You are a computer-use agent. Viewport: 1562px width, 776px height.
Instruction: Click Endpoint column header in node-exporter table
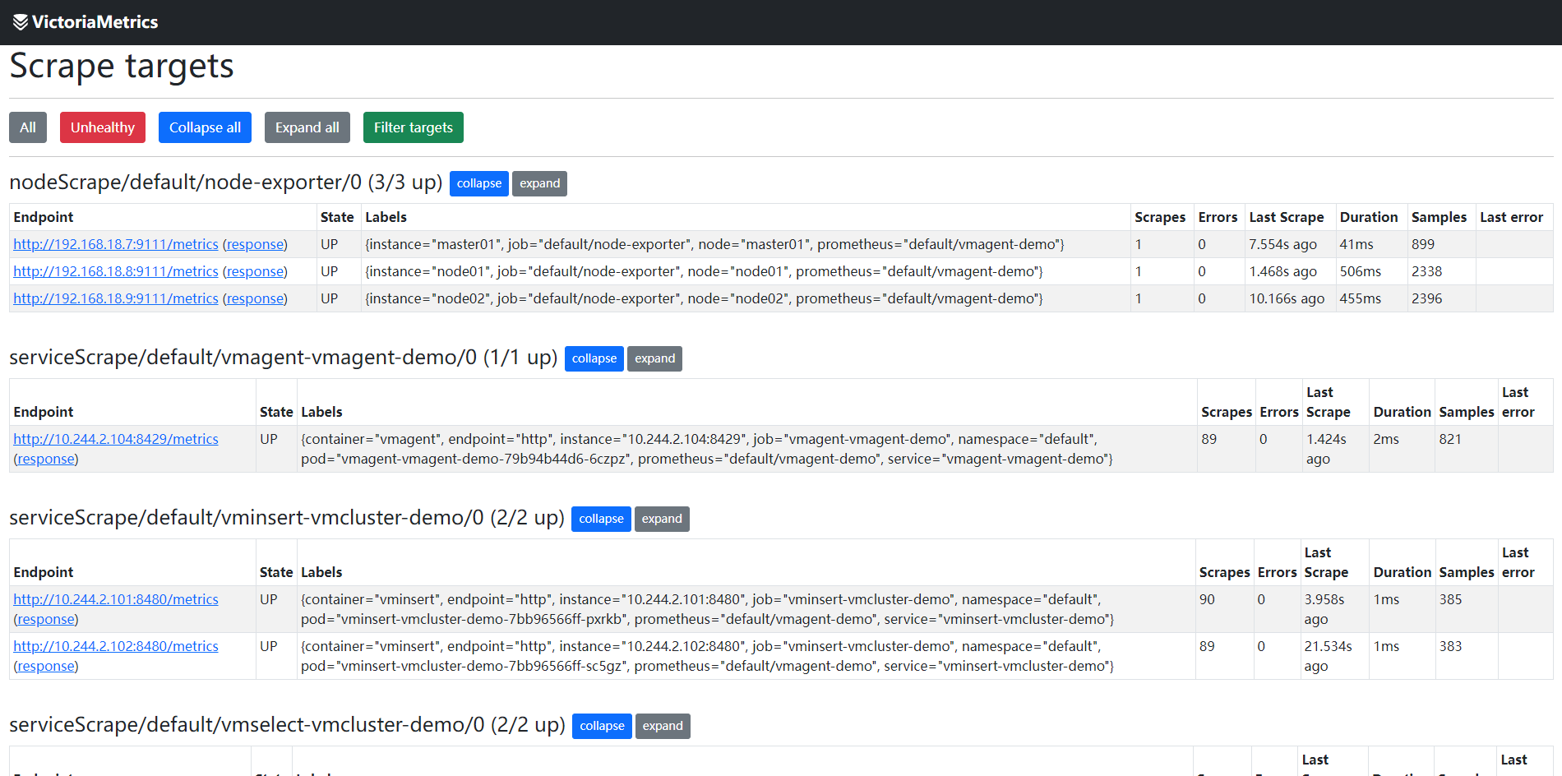[44, 217]
